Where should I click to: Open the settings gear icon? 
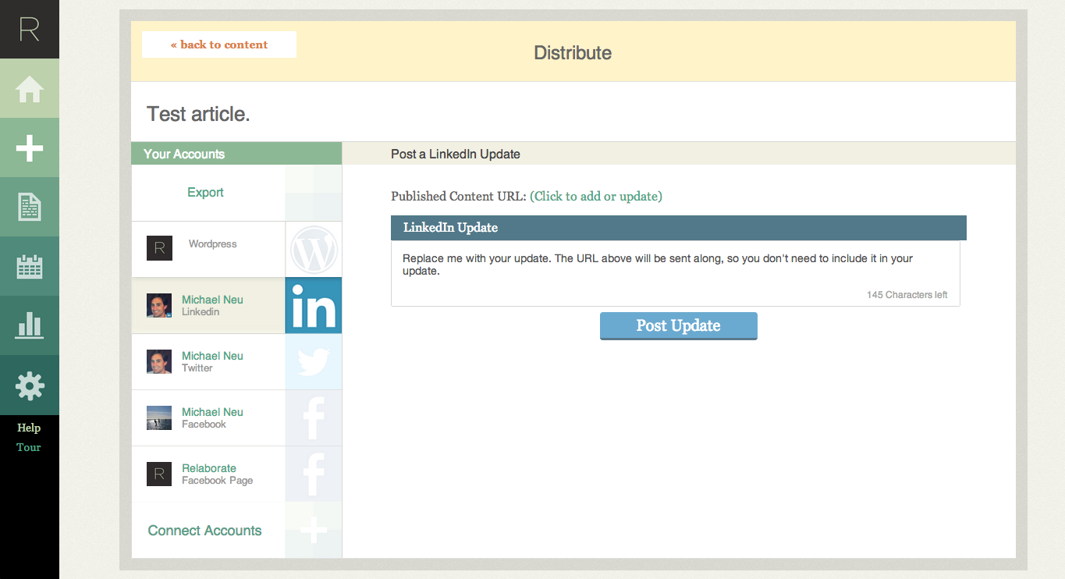pos(30,385)
